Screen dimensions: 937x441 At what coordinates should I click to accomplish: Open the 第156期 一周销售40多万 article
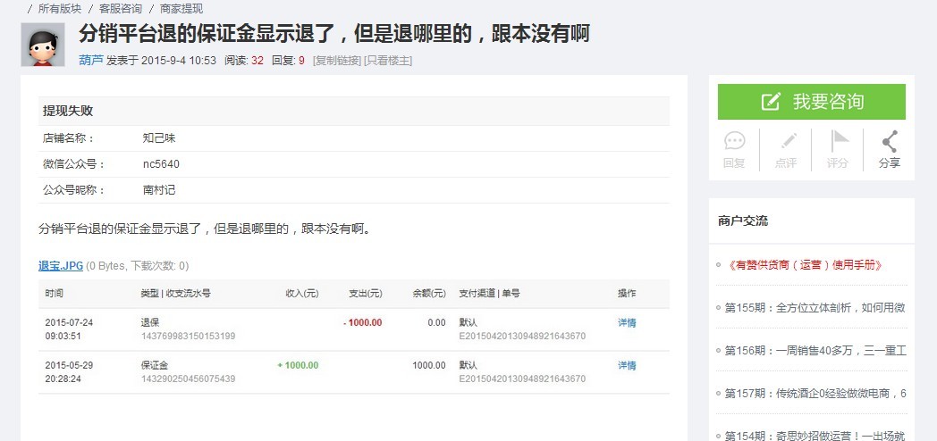coord(815,351)
